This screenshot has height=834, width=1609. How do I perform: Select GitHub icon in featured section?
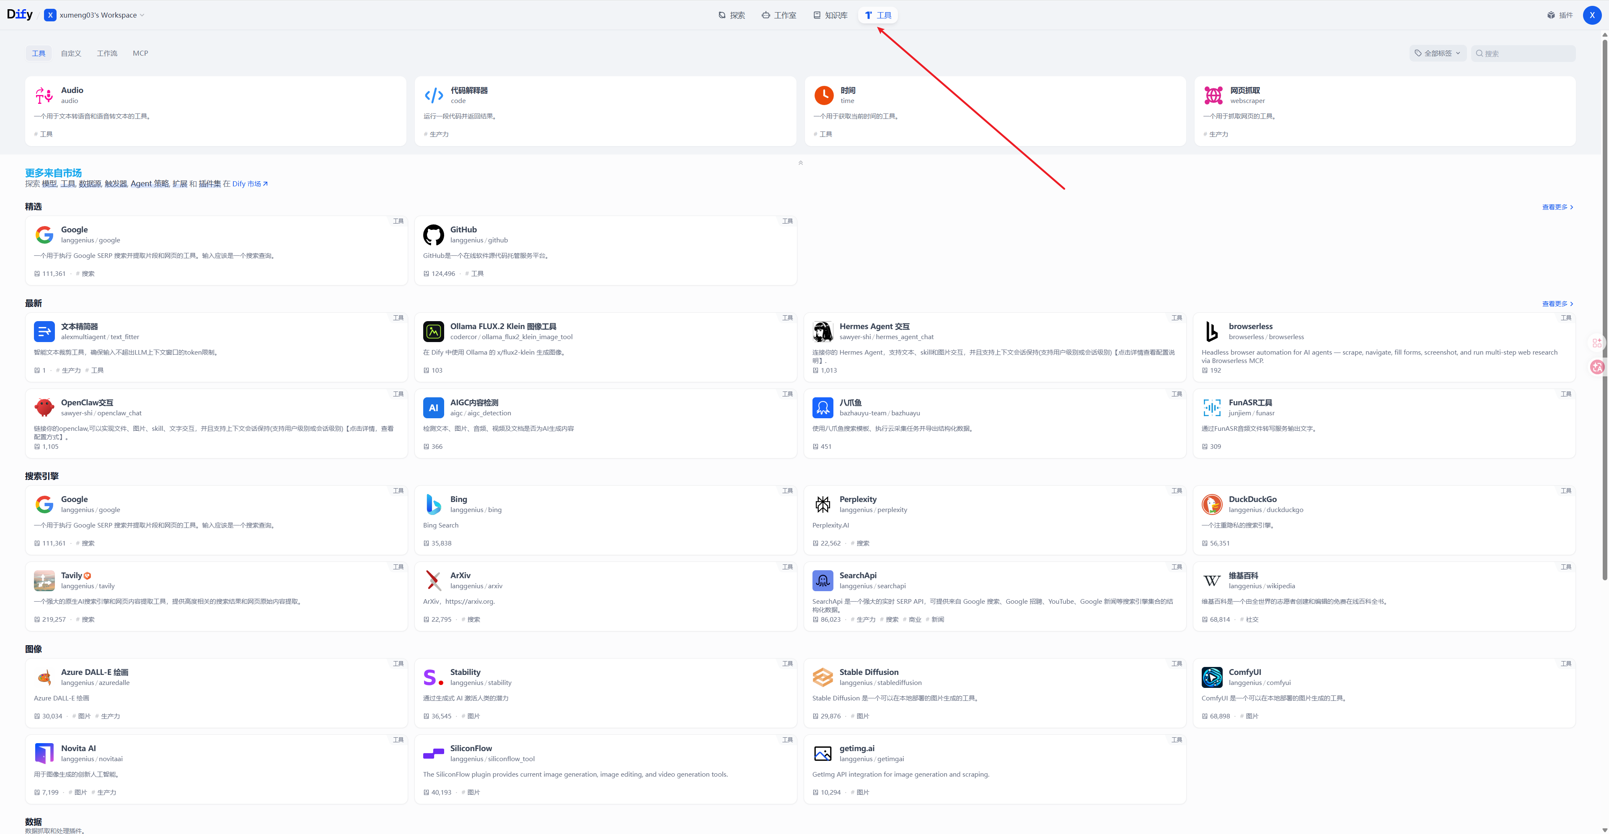[434, 235]
